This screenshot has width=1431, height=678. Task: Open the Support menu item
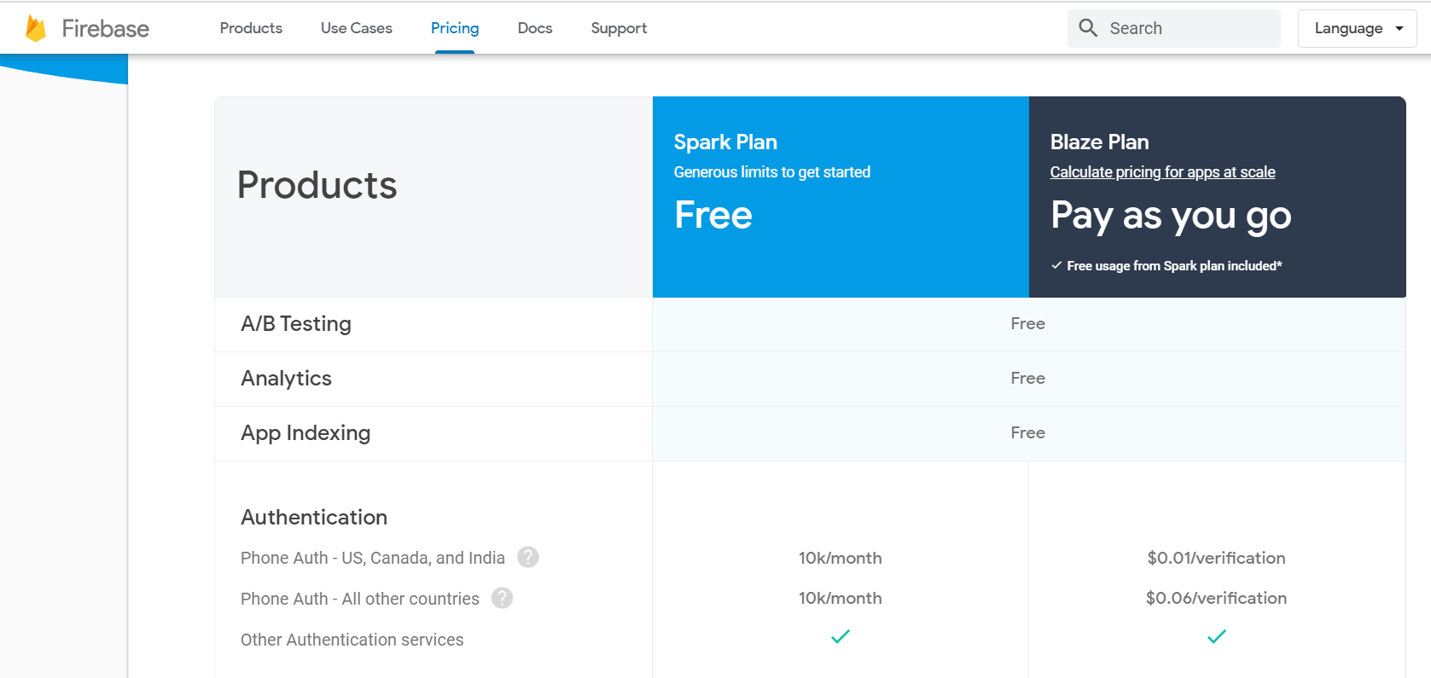click(x=619, y=28)
